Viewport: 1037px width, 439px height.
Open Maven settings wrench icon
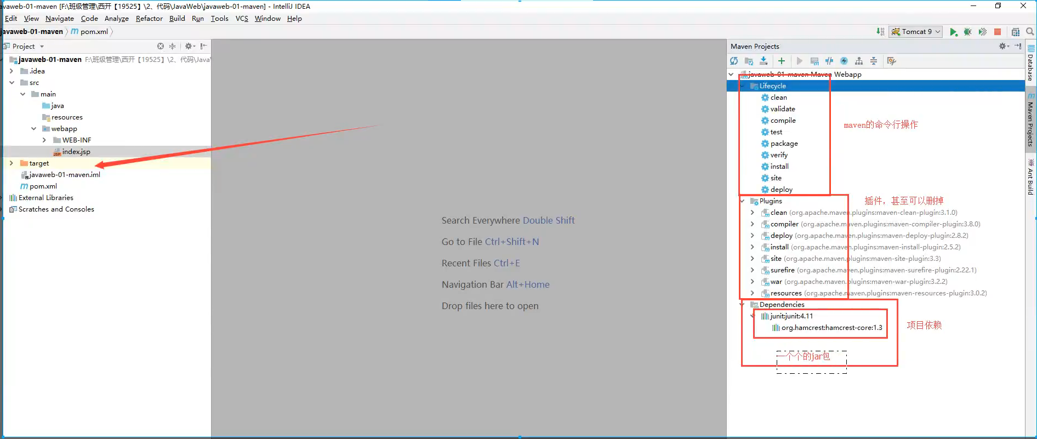(x=892, y=61)
